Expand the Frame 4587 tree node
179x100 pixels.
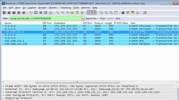click(x=3, y=86)
